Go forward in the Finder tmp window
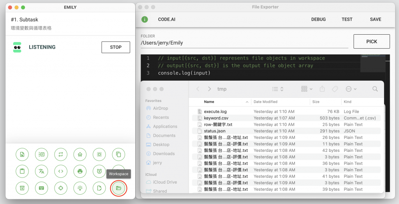 [209, 89]
